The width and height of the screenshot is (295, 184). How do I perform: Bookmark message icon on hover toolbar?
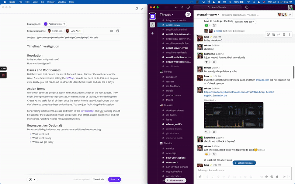coord(284,35)
